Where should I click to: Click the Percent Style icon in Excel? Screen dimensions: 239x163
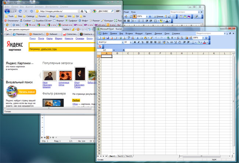point(168,42)
